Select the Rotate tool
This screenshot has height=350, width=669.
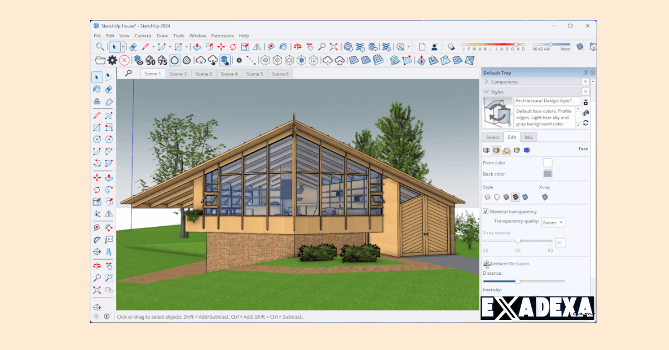96,190
